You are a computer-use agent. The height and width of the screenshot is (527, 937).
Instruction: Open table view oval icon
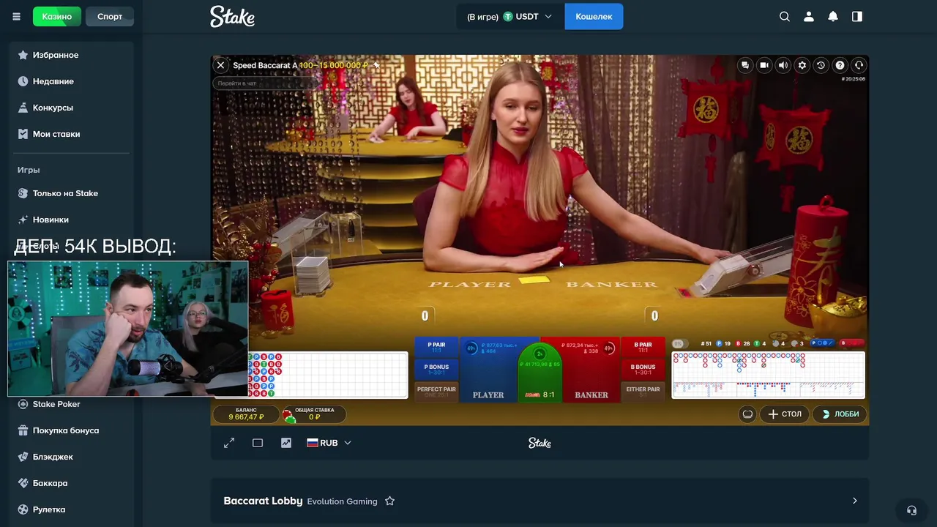point(747,414)
